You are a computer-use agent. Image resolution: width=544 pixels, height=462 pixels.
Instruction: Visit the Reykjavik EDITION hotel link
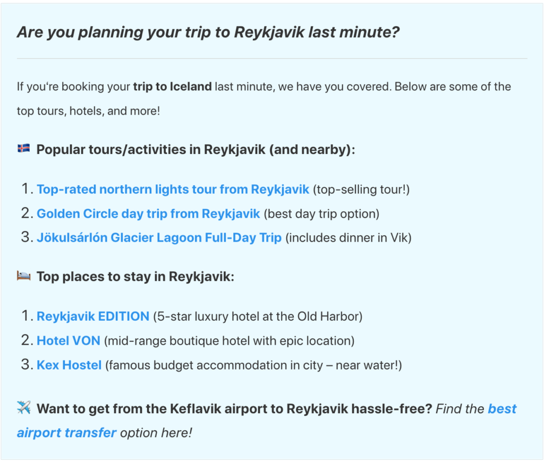[x=93, y=316]
